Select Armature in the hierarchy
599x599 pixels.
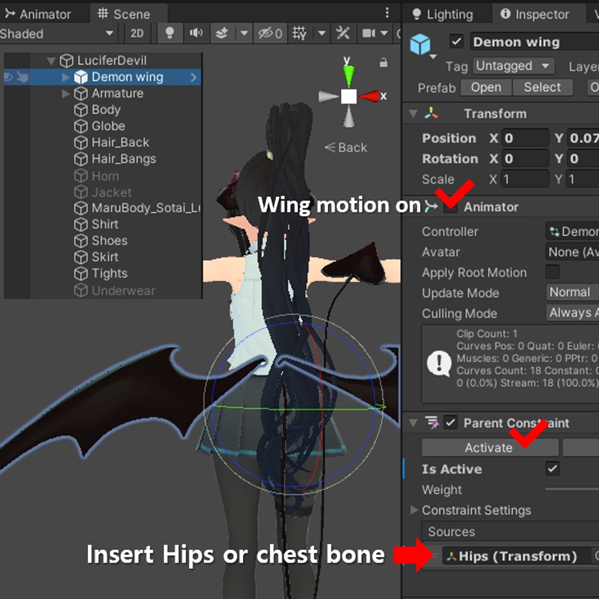(x=117, y=93)
